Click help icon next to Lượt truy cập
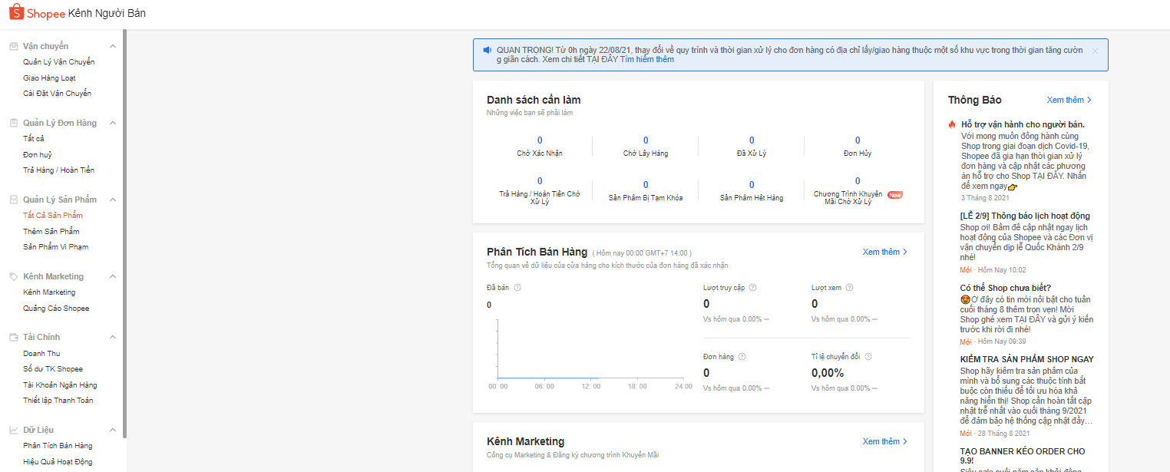This screenshot has width=1170, height=472. coord(752,288)
